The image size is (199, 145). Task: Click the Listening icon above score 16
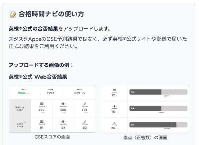(x=115, y=106)
